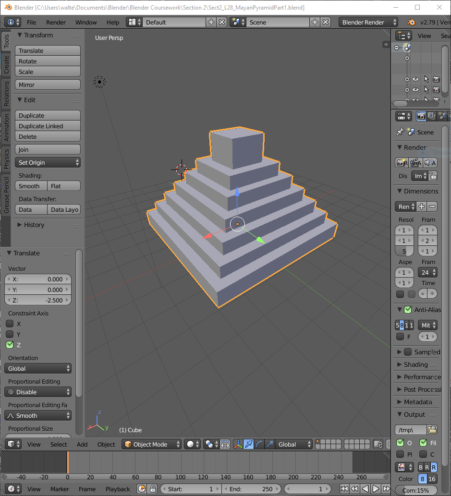
Task: Open the 3D View editor type cube icon
Action: (x=13, y=444)
